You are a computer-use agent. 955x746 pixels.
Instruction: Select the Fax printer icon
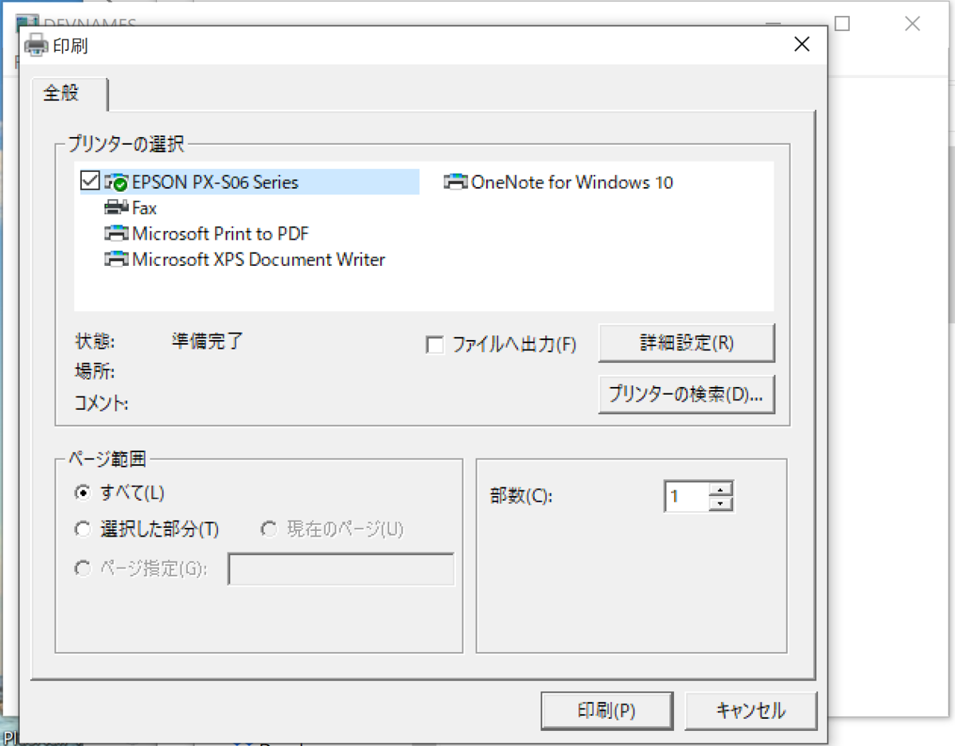click(x=116, y=208)
